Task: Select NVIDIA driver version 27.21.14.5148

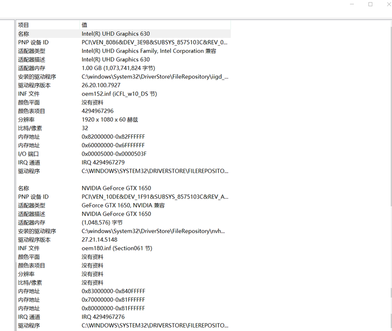Action: (100, 240)
